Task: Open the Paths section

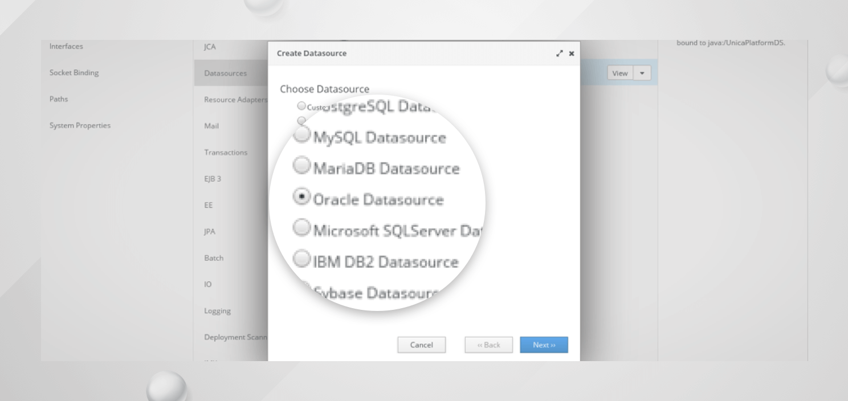Action: [x=59, y=99]
